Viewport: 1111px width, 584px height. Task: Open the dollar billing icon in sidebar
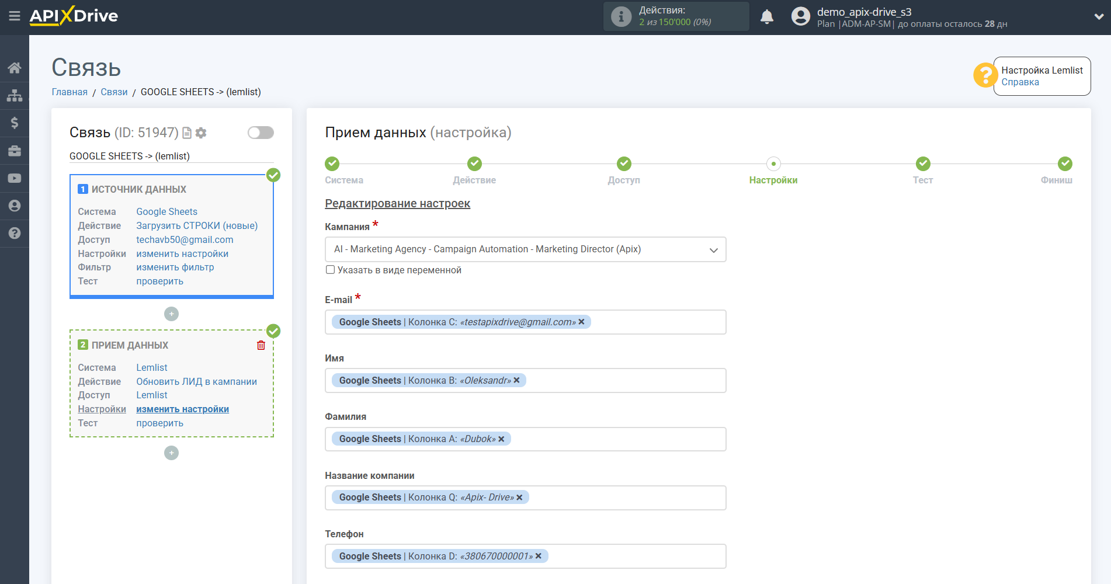point(15,123)
